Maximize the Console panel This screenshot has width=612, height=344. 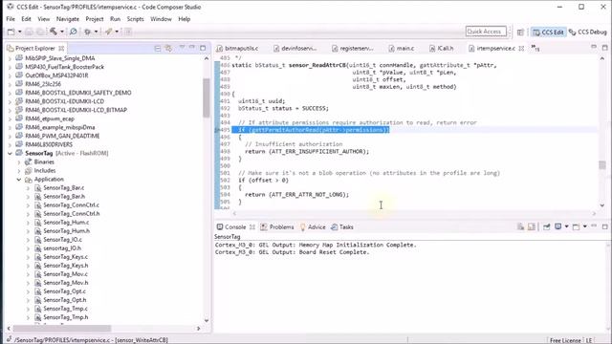(605, 226)
